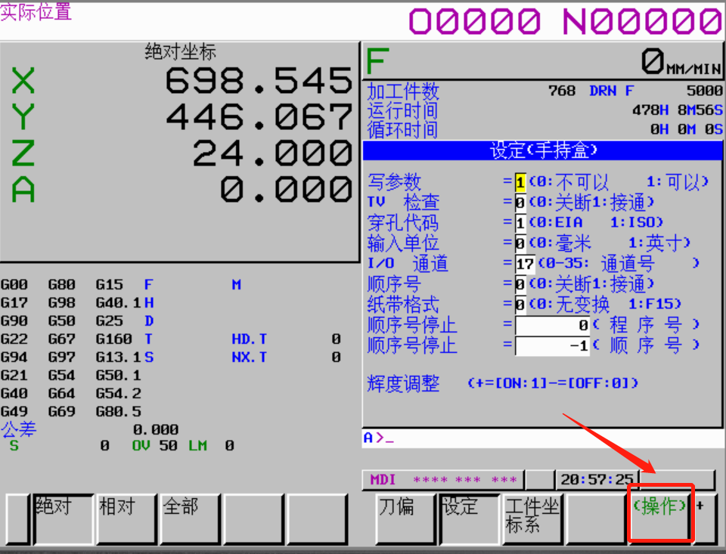Click the + next-menu softkey
The image size is (726, 554).
click(x=704, y=518)
